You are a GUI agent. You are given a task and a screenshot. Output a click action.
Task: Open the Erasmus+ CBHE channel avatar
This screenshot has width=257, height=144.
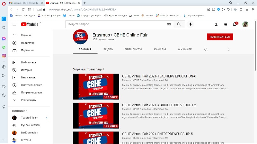tap(80, 37)
